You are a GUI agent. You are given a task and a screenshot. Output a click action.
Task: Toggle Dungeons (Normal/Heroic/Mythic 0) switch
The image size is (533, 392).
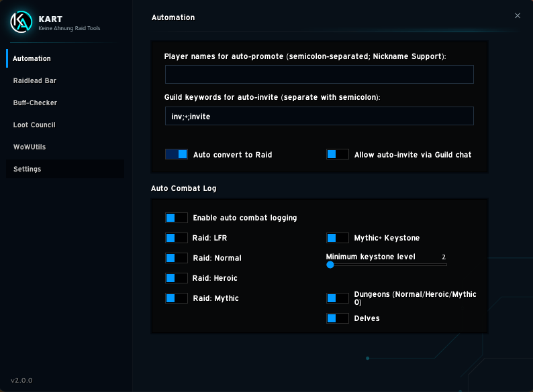click(x=338, y=298)
